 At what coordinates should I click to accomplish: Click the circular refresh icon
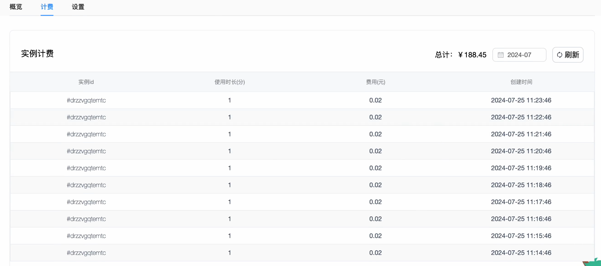(x=560, y=55)
